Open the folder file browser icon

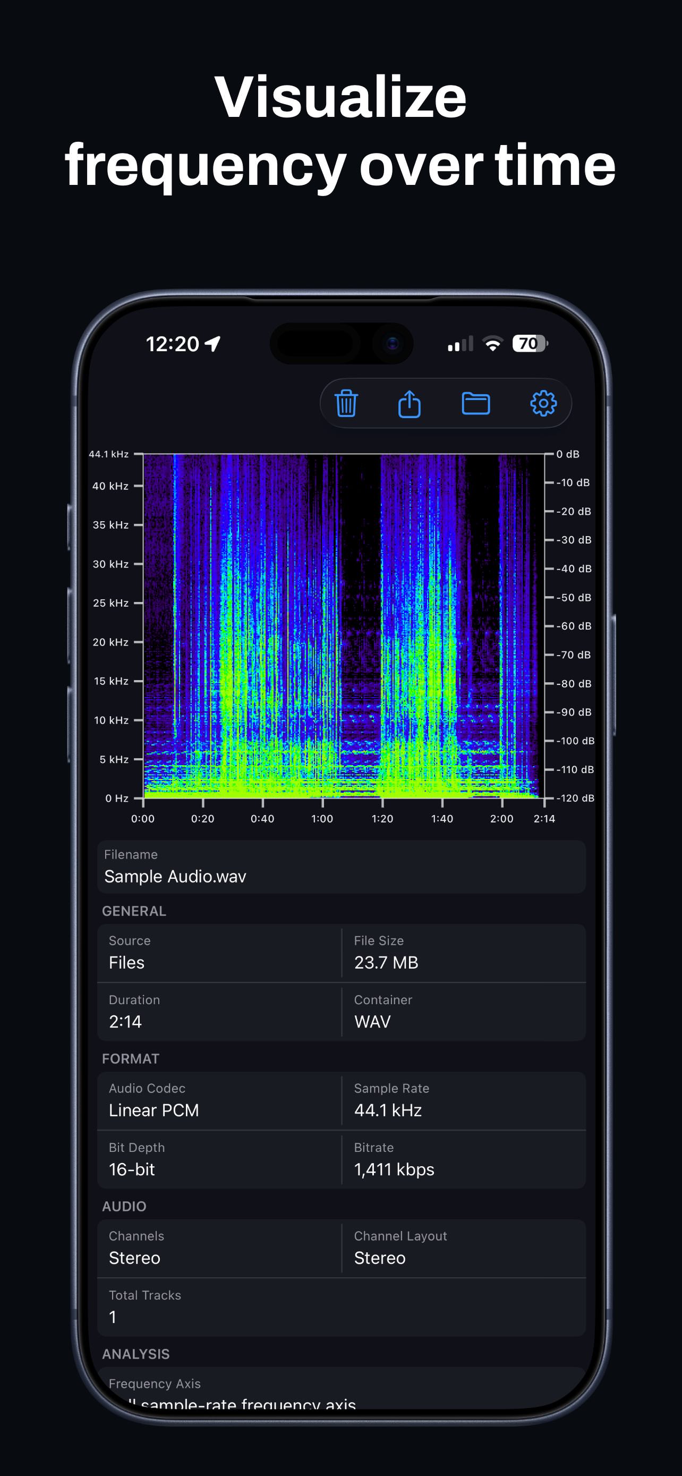point(476,403)
